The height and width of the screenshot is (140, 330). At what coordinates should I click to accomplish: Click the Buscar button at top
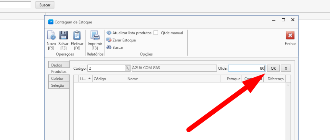45,5
